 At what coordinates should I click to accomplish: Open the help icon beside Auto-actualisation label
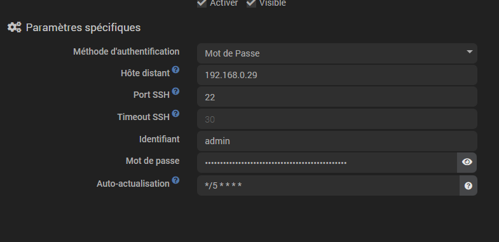[x=175, y=180]
